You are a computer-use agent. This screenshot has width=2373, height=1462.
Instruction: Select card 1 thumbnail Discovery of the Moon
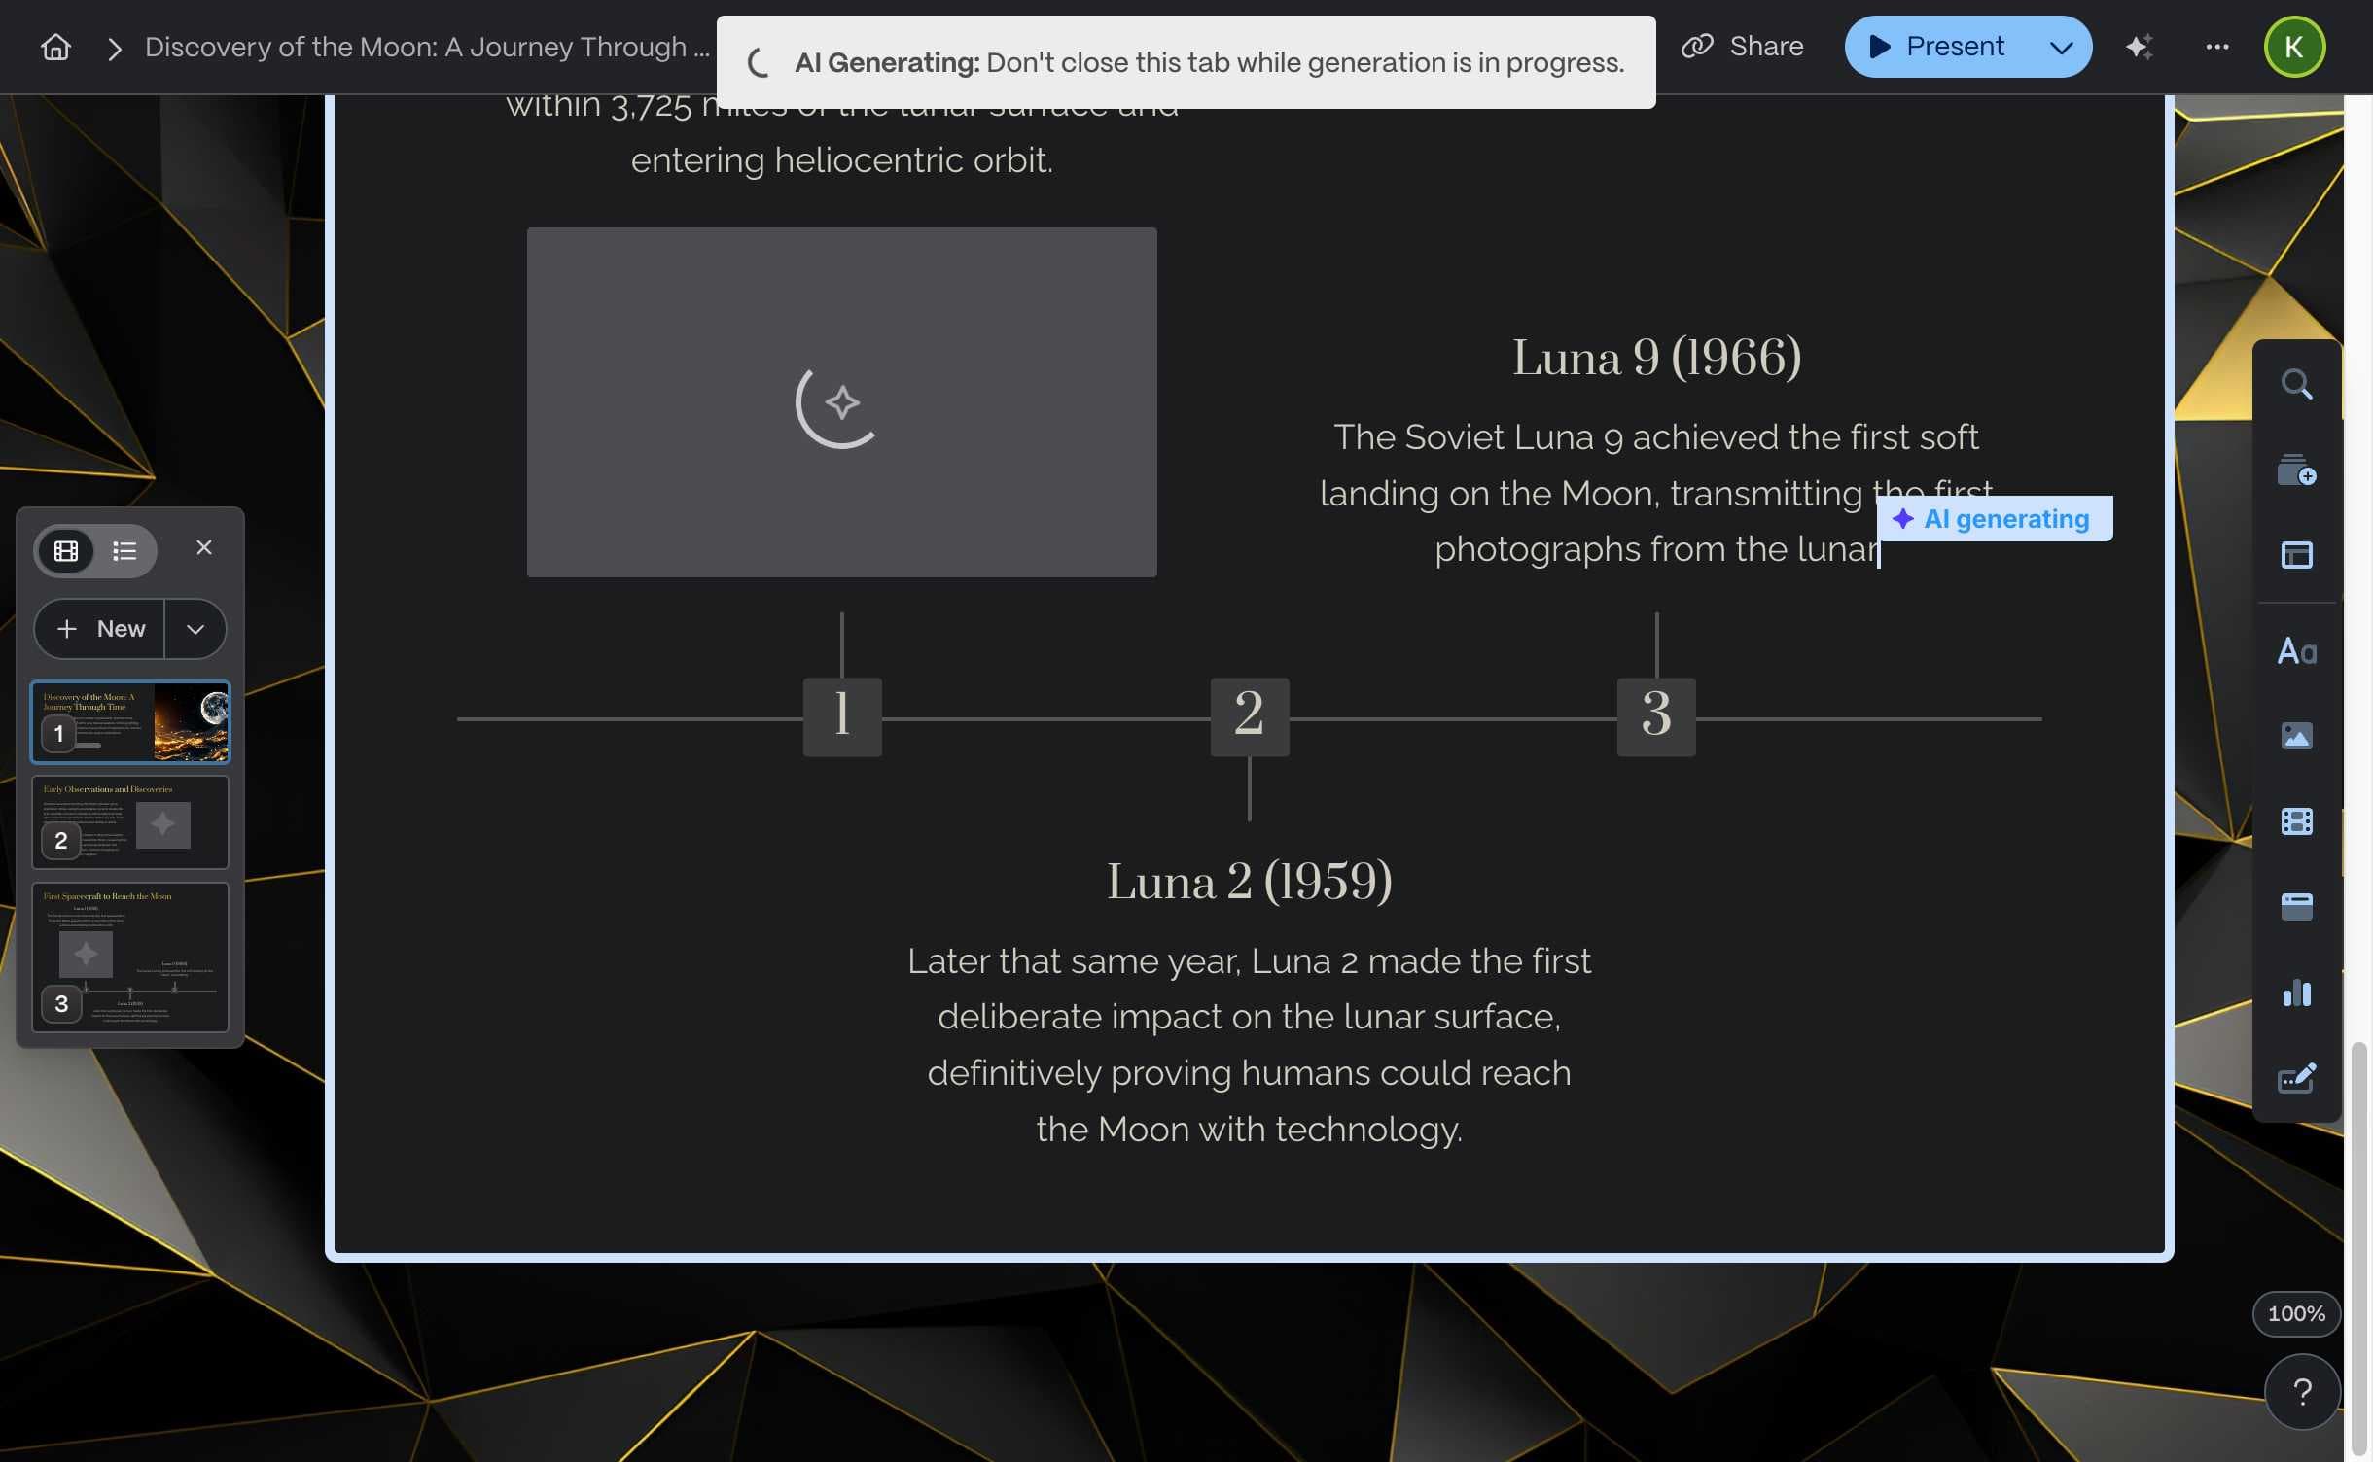click(130, 722)
